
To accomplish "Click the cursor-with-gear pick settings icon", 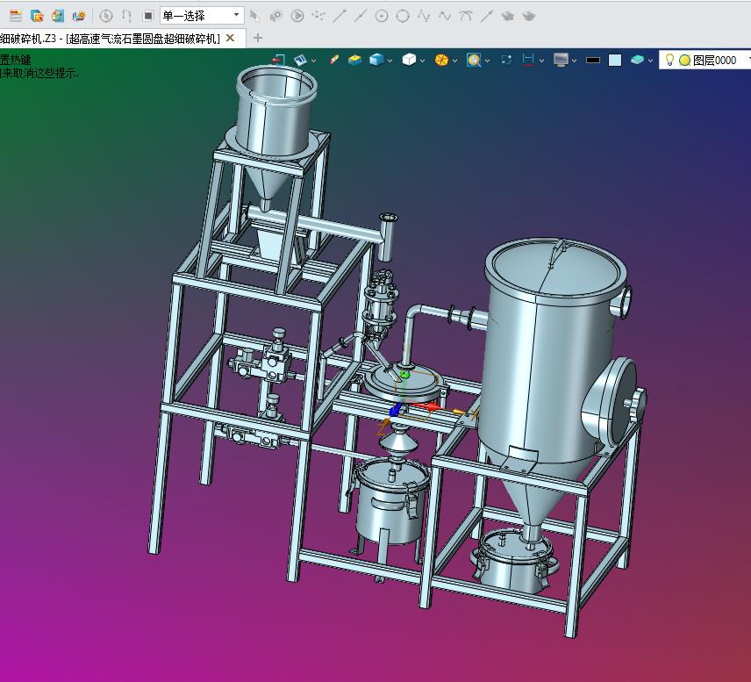I will click(275, 16).
